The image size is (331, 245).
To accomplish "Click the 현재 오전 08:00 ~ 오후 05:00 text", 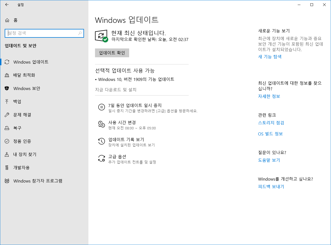I will click(132, 128).
